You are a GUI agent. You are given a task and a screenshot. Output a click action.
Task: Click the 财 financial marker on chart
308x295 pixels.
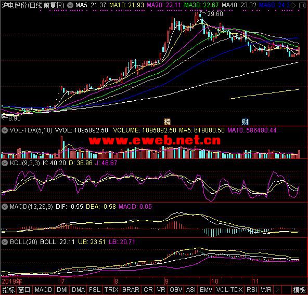[x=245, y=122]
